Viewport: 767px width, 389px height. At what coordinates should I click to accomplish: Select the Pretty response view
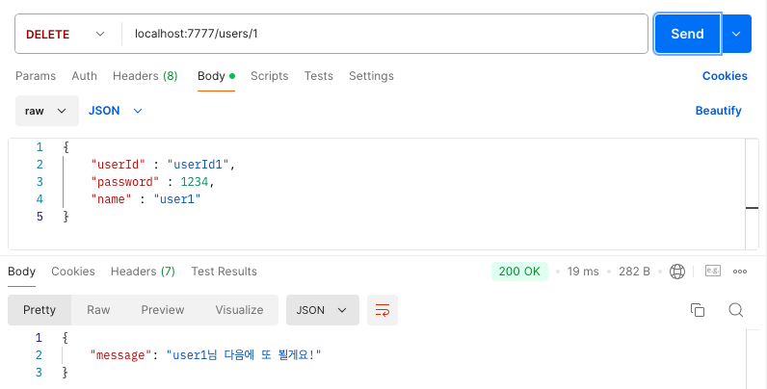[40, 310]
